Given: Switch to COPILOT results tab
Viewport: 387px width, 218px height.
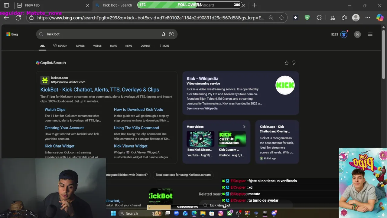Looking at the screenshot, I should point(145,46).
